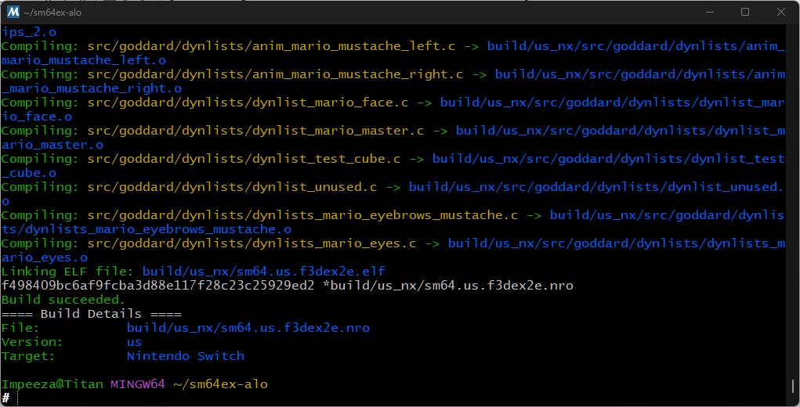This screenshot has height=407, width=800.
Task: Click the '==== Build Details ====' header
Action: tap(92, 314)
